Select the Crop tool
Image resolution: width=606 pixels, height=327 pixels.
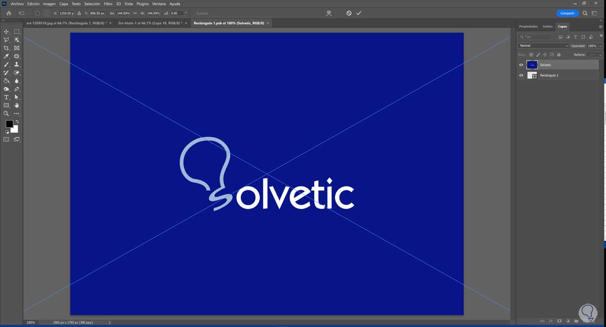(7, 48)
